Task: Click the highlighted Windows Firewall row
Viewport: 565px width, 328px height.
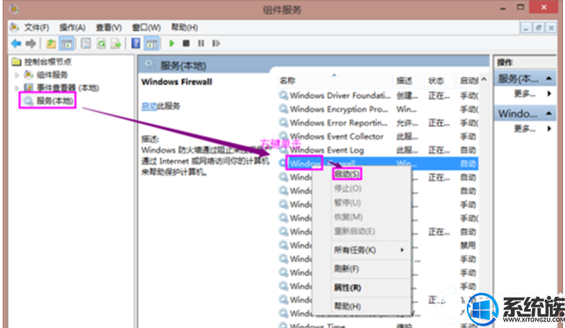Action: (379, 163)
